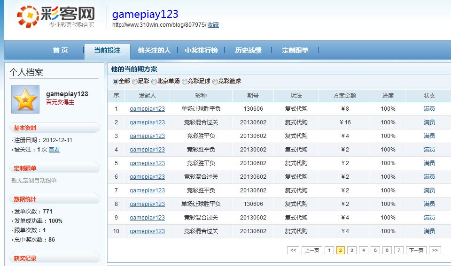
Task: Click 查看 link next to 被关注
Action: (54, 149)
